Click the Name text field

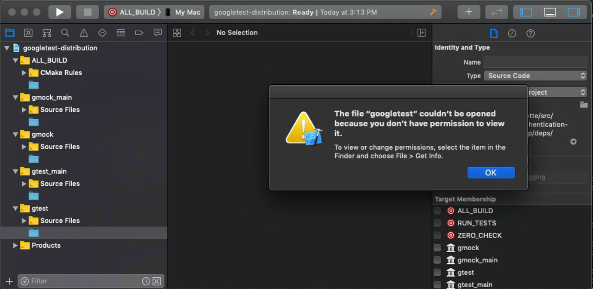(535, 62)
